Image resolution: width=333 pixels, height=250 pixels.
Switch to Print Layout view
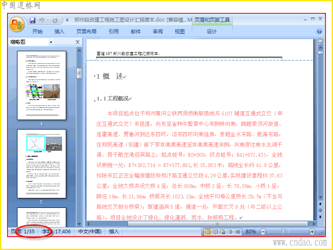coord(207,232)
